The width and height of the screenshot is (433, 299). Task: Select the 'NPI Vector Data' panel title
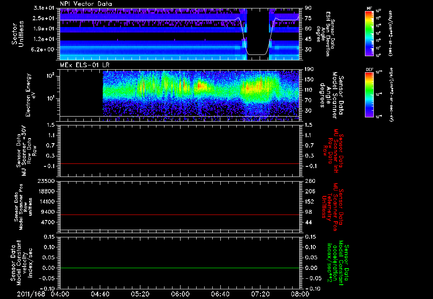86,4
